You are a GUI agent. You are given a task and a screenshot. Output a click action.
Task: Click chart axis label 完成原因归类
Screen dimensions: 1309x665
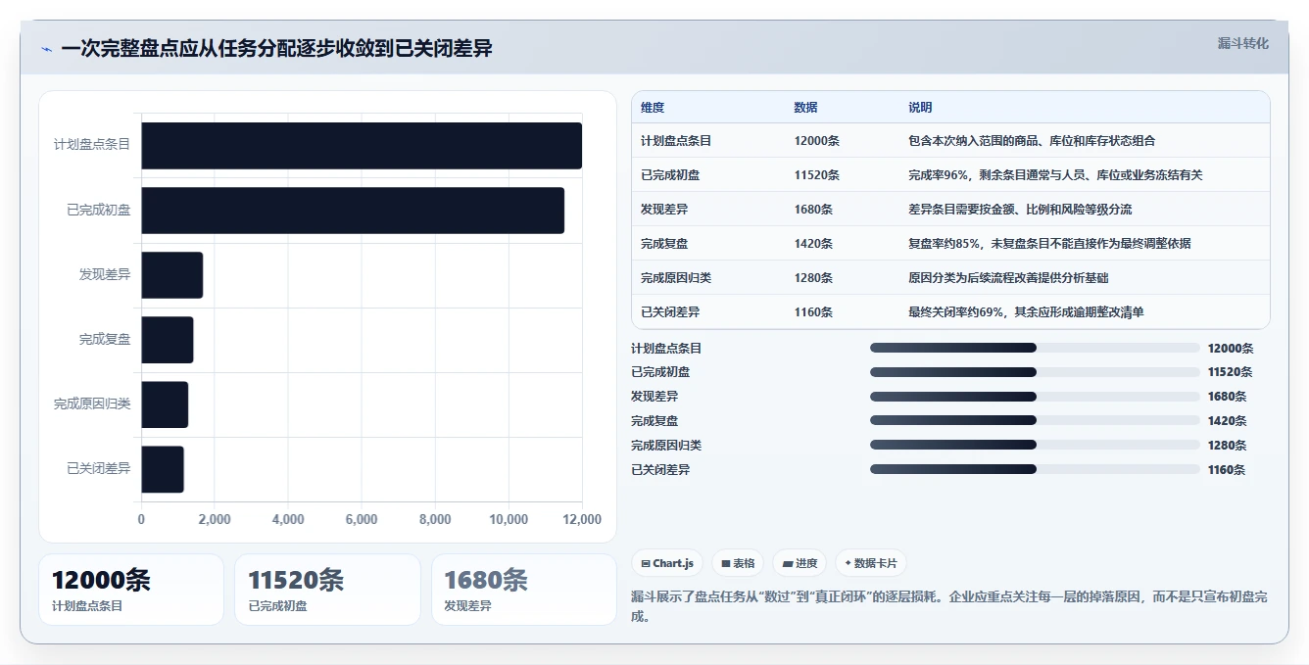pos(92,404)
